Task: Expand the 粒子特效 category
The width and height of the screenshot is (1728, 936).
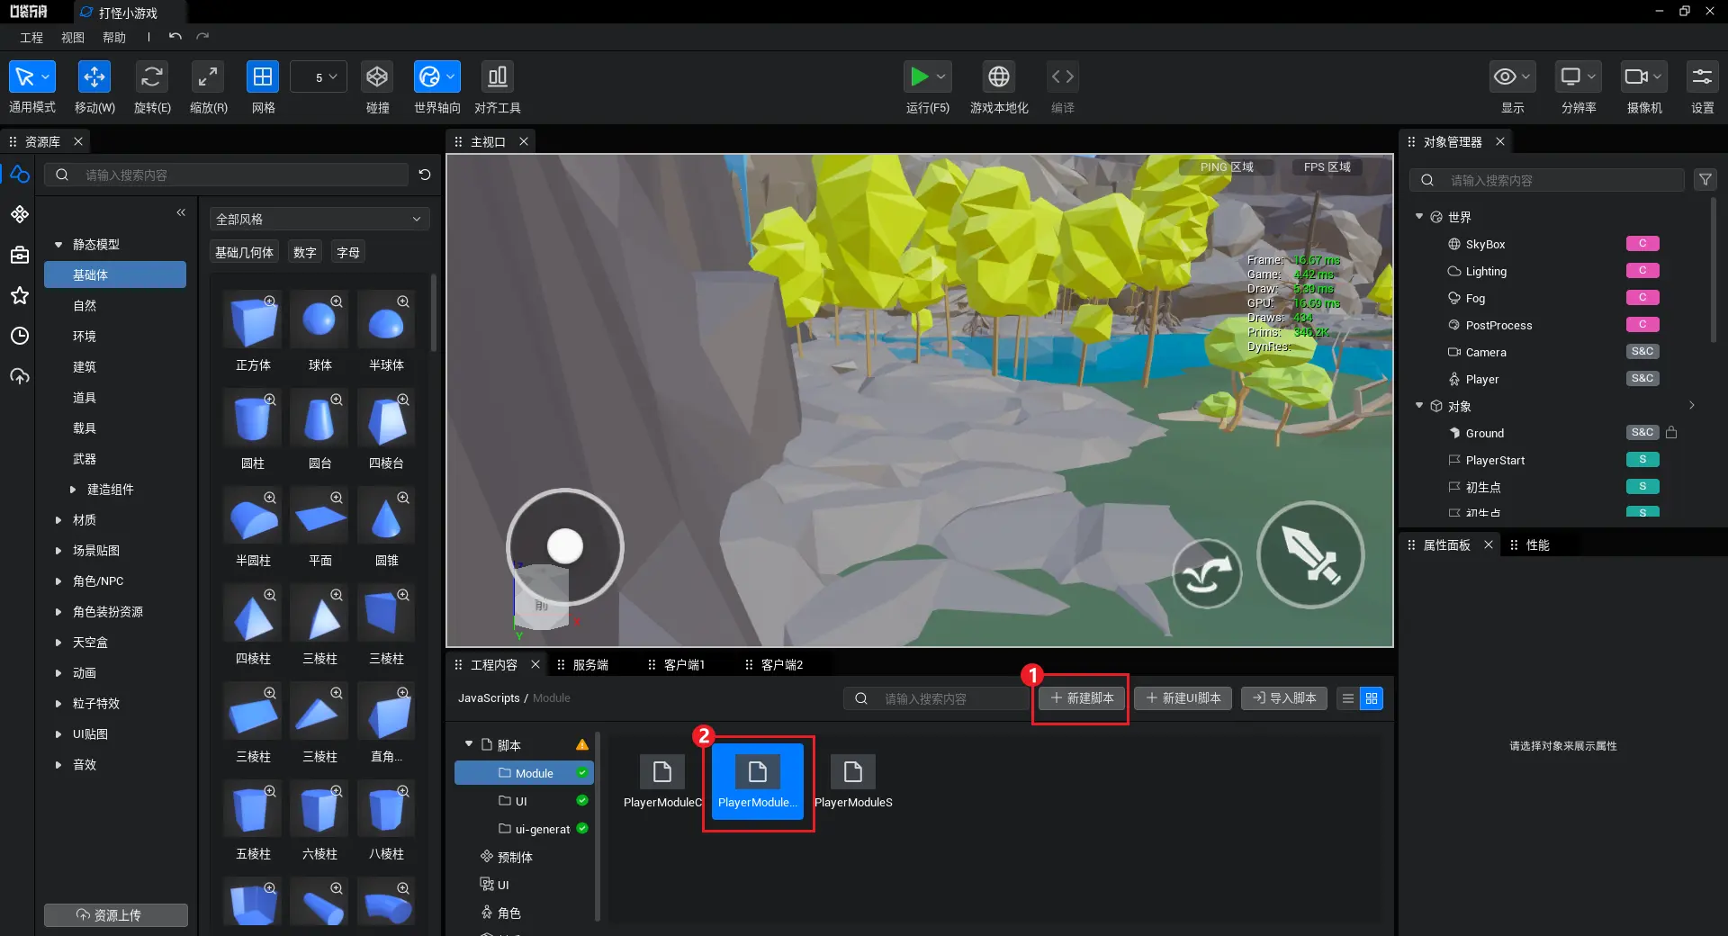Action: 58,704
